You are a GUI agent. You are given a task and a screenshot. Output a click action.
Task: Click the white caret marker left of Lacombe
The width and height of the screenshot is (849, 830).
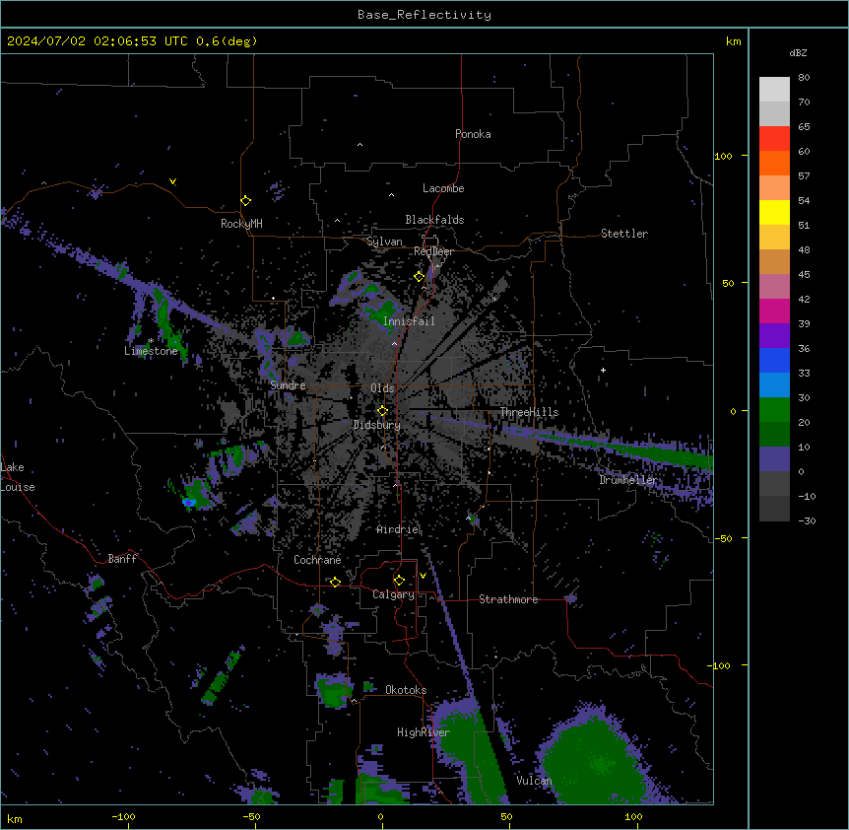391,195
